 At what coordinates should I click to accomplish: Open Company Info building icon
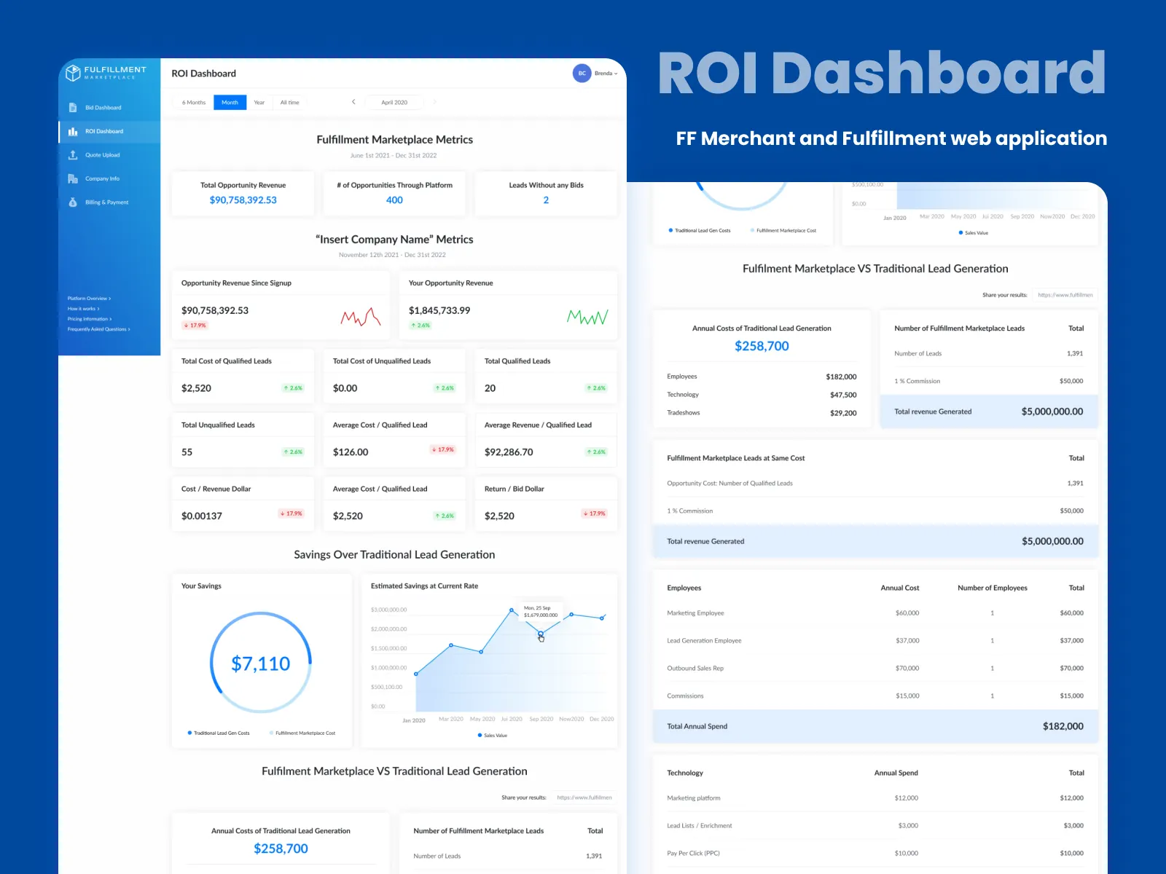click(x=73, y=178)
